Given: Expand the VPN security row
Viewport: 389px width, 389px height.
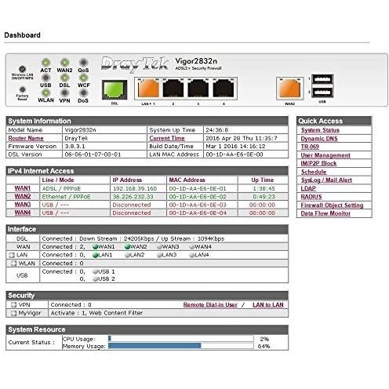Looking at the screenshot, I should point(14,305).
